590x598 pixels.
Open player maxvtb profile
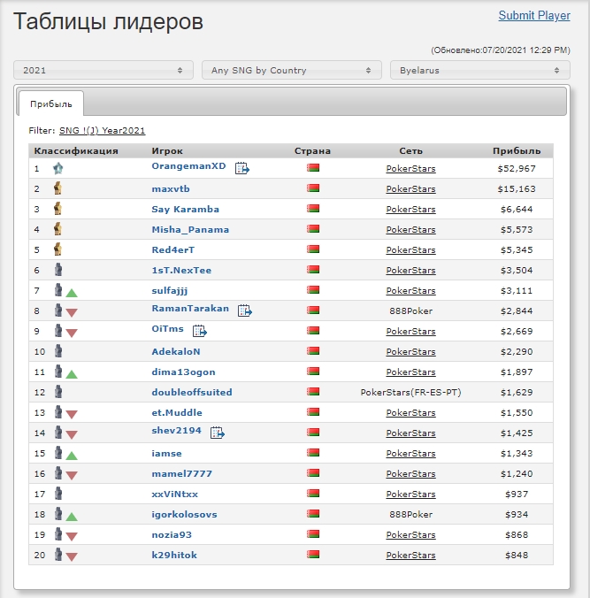tap(171, 188)
